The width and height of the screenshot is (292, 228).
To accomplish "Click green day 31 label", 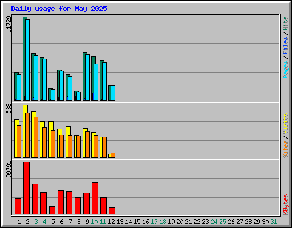I will (274, 222).
